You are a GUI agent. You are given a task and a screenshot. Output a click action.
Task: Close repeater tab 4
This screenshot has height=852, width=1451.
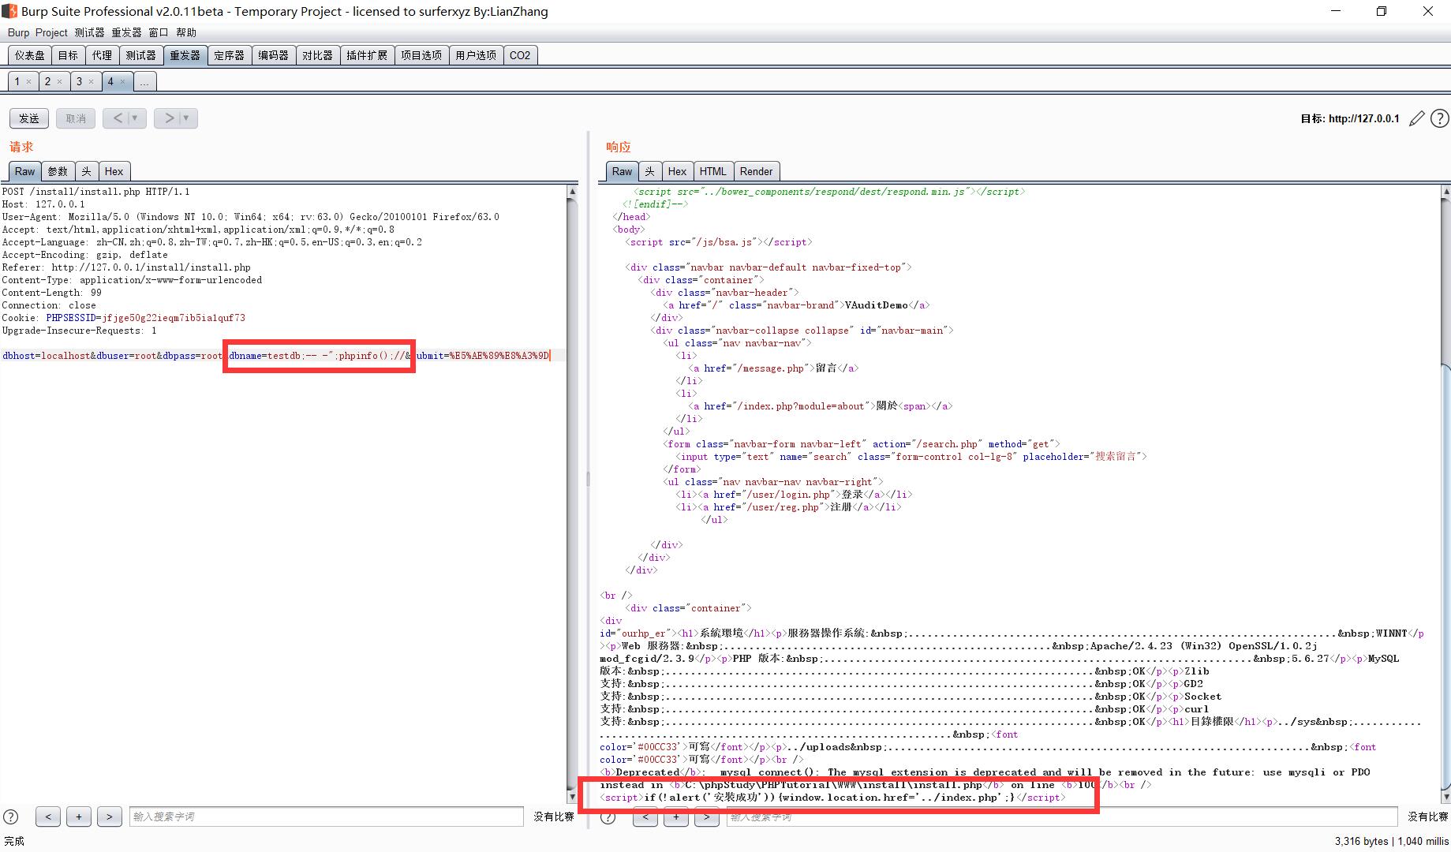122,81
